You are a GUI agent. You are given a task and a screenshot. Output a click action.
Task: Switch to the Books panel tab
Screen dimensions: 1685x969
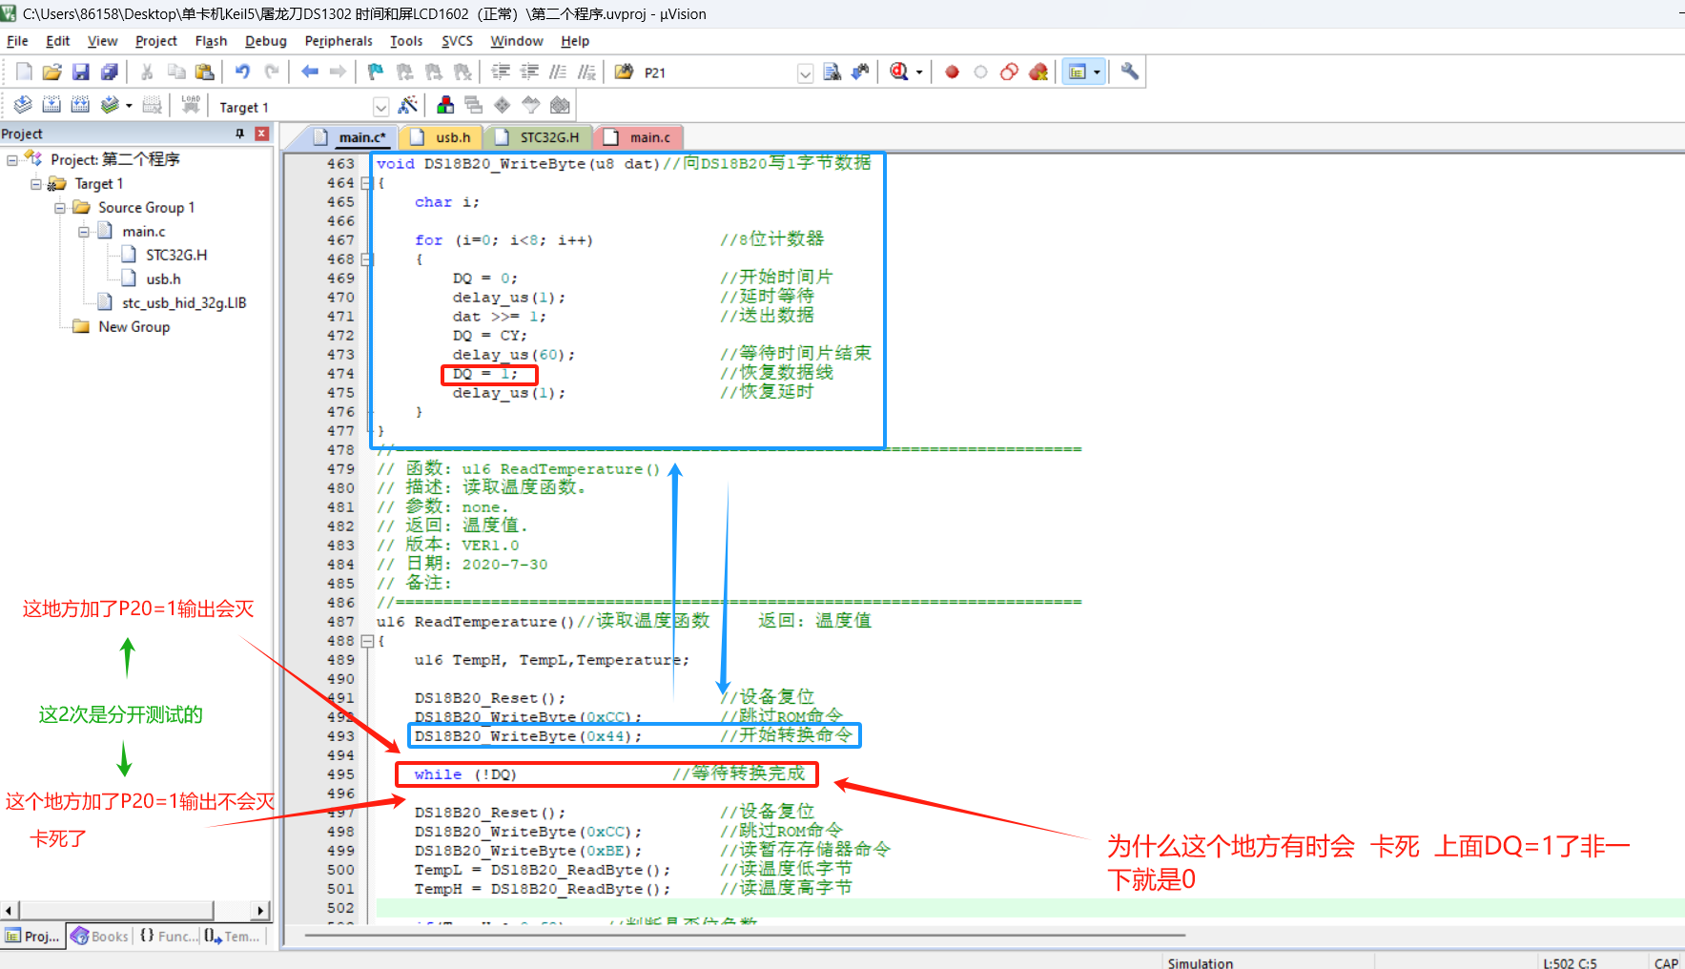[99, 937]
